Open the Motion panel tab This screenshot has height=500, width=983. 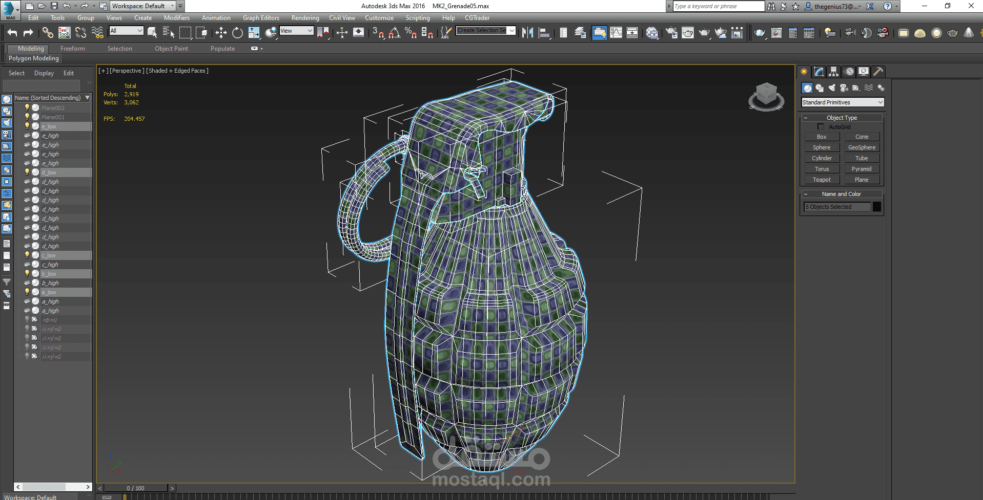(x=849, y=72)
